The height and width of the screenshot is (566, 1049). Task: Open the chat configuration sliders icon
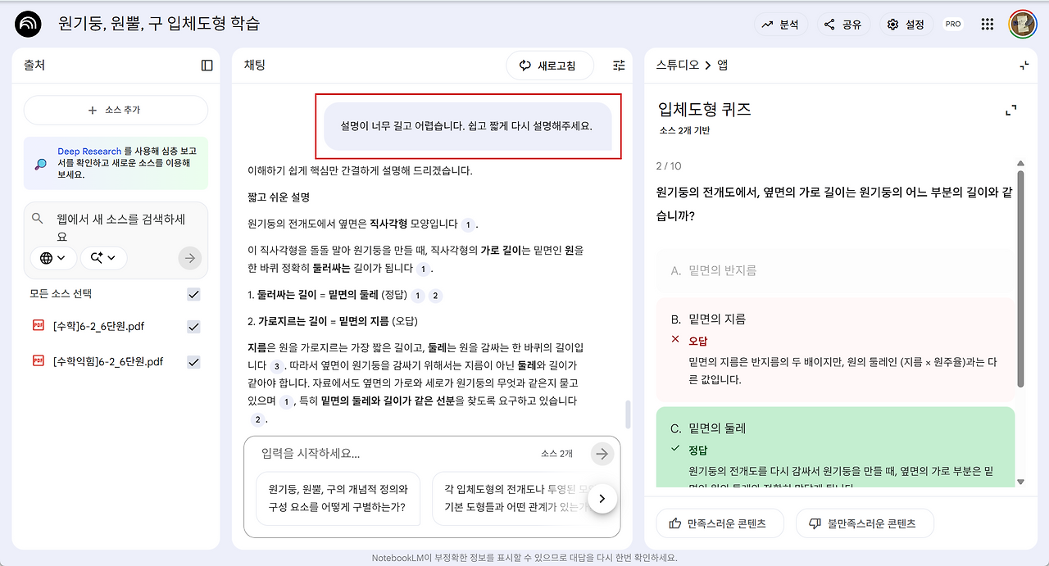619,66
